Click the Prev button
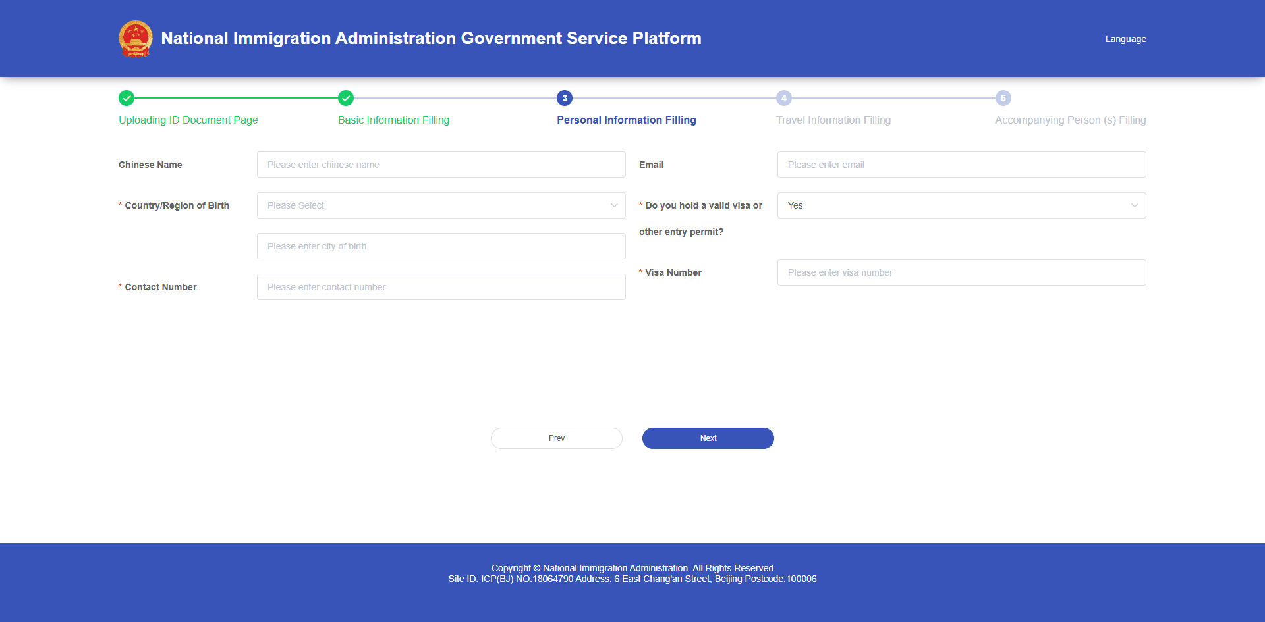Viewport: 1265px width, 622px height. coord(557,438)
